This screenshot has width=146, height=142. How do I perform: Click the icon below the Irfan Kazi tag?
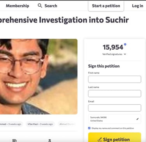point(49,141)
